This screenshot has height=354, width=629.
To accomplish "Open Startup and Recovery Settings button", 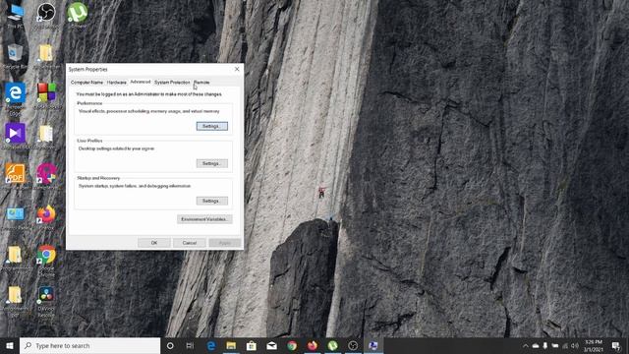I will (x=212, y=201).
